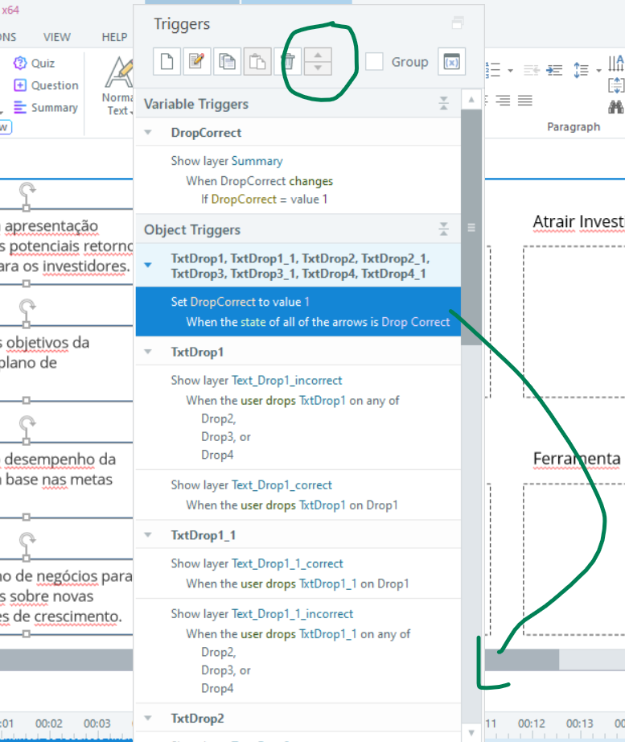Collapse the Variable Triggers section
Image resolution: width=625 pixels, height=742 pixels.
click(443, 104)
